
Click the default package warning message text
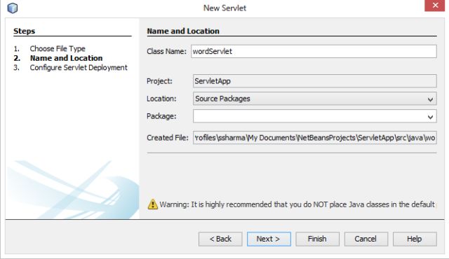pyautogui.click(x=297, y=204)
